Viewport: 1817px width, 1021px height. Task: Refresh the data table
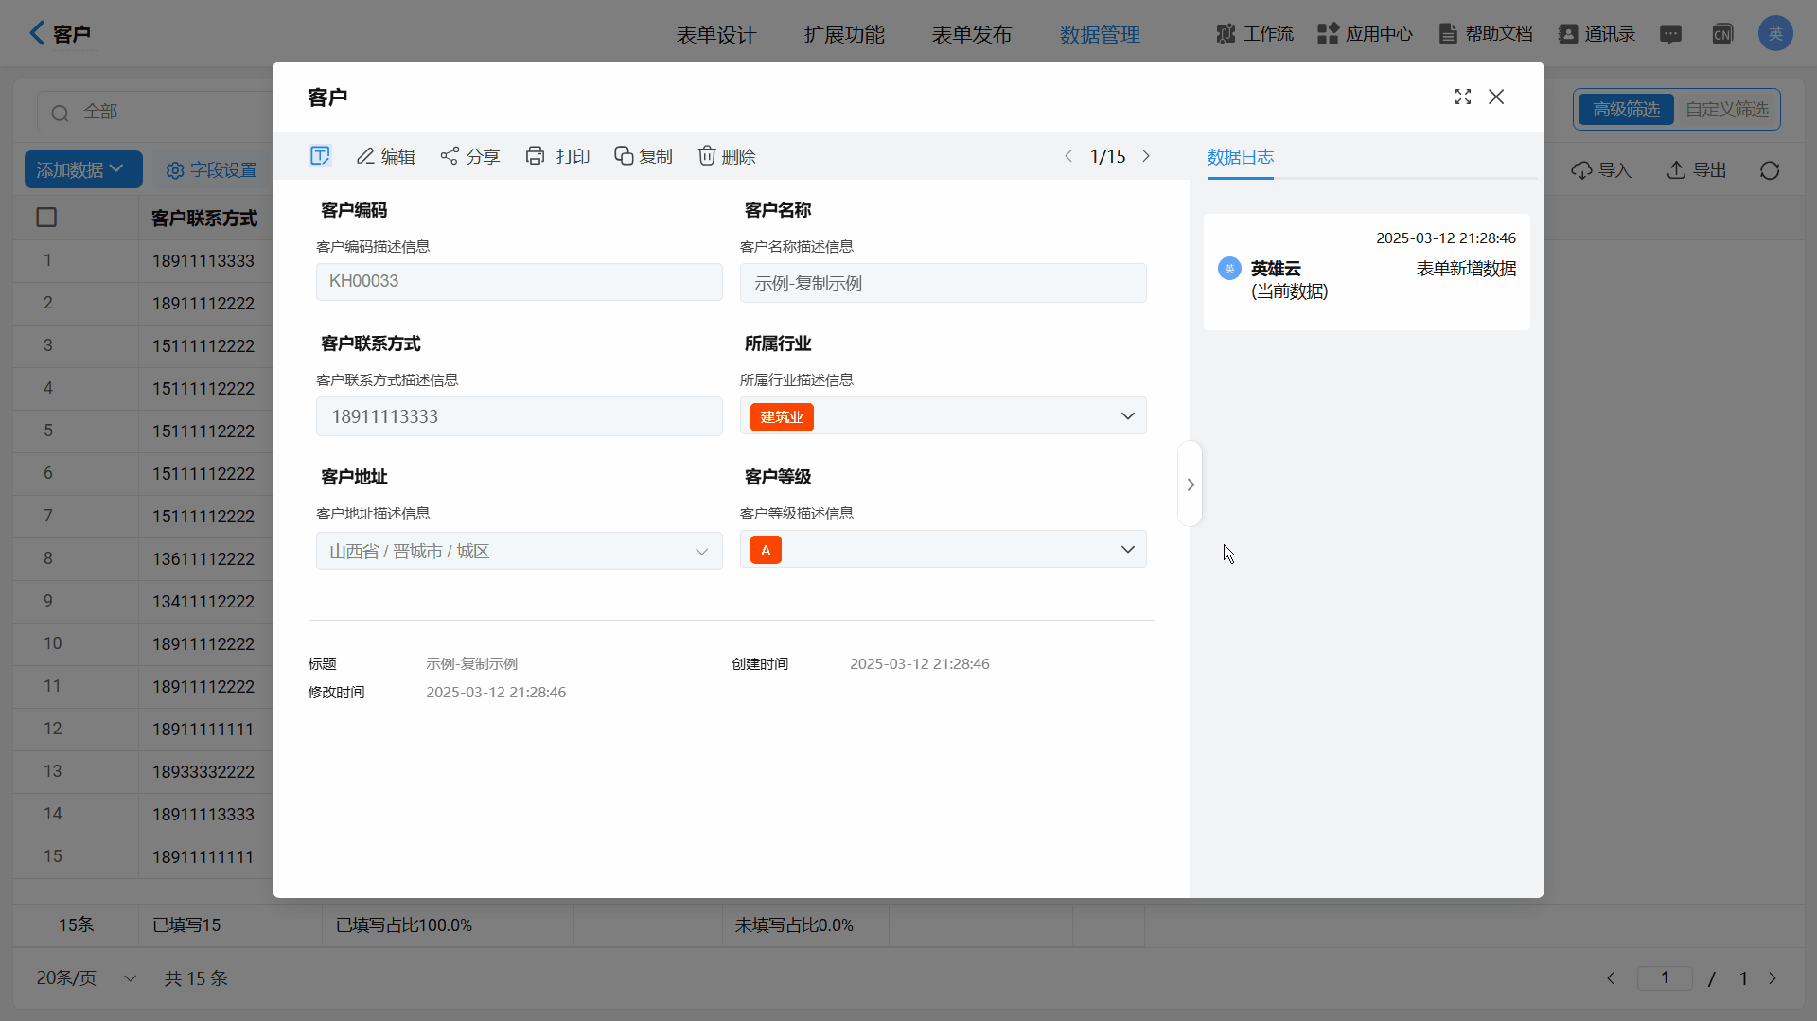[1769, 170]
